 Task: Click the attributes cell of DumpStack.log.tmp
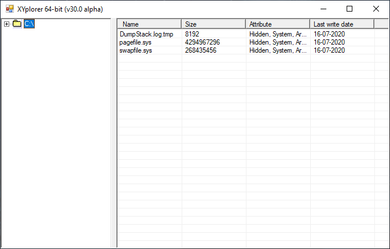(x=278, y=34)
